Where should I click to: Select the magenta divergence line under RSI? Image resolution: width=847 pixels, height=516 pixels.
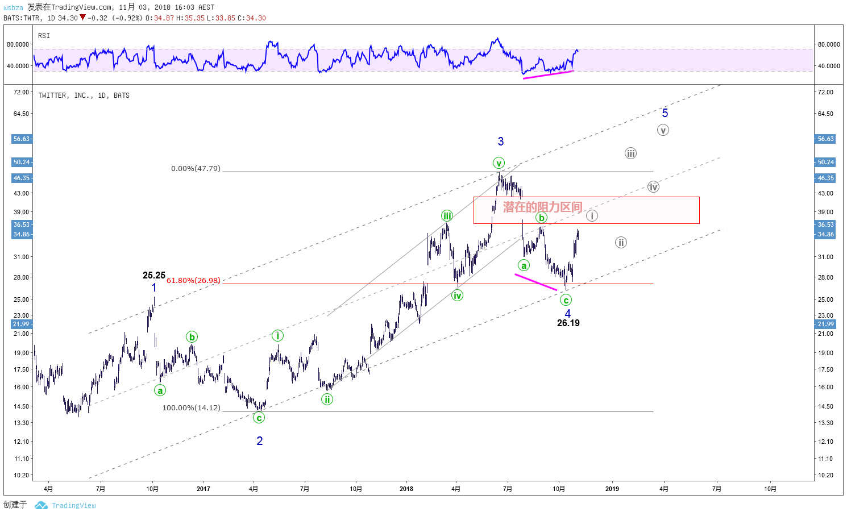tap(548, 74)
